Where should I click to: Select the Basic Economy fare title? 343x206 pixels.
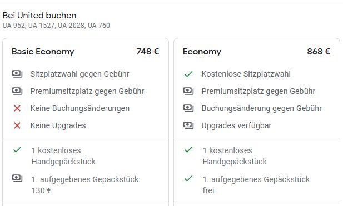tap(43, 52)
